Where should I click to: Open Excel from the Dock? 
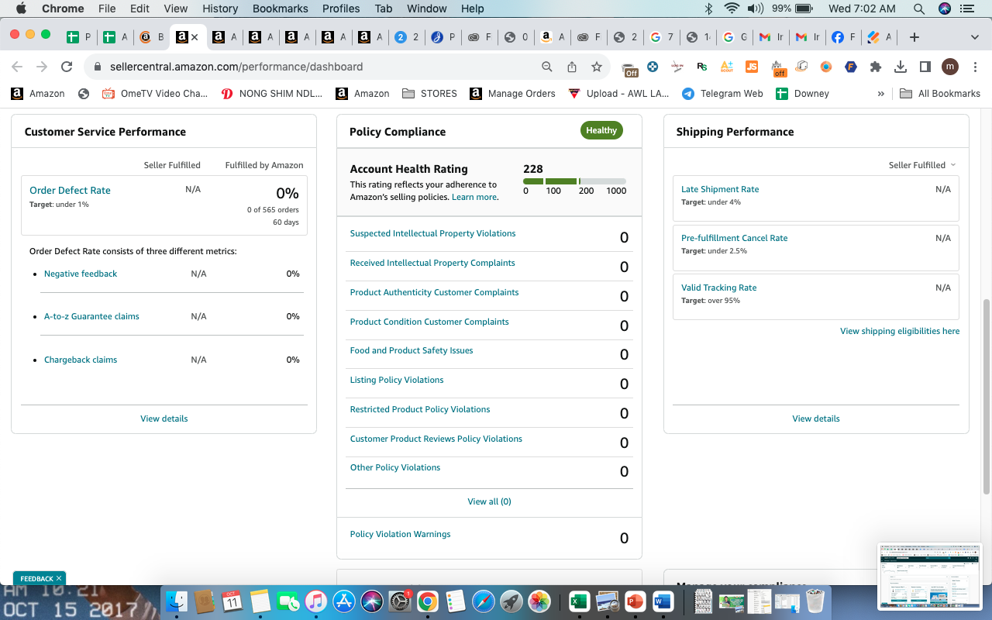tap(579, 601)
